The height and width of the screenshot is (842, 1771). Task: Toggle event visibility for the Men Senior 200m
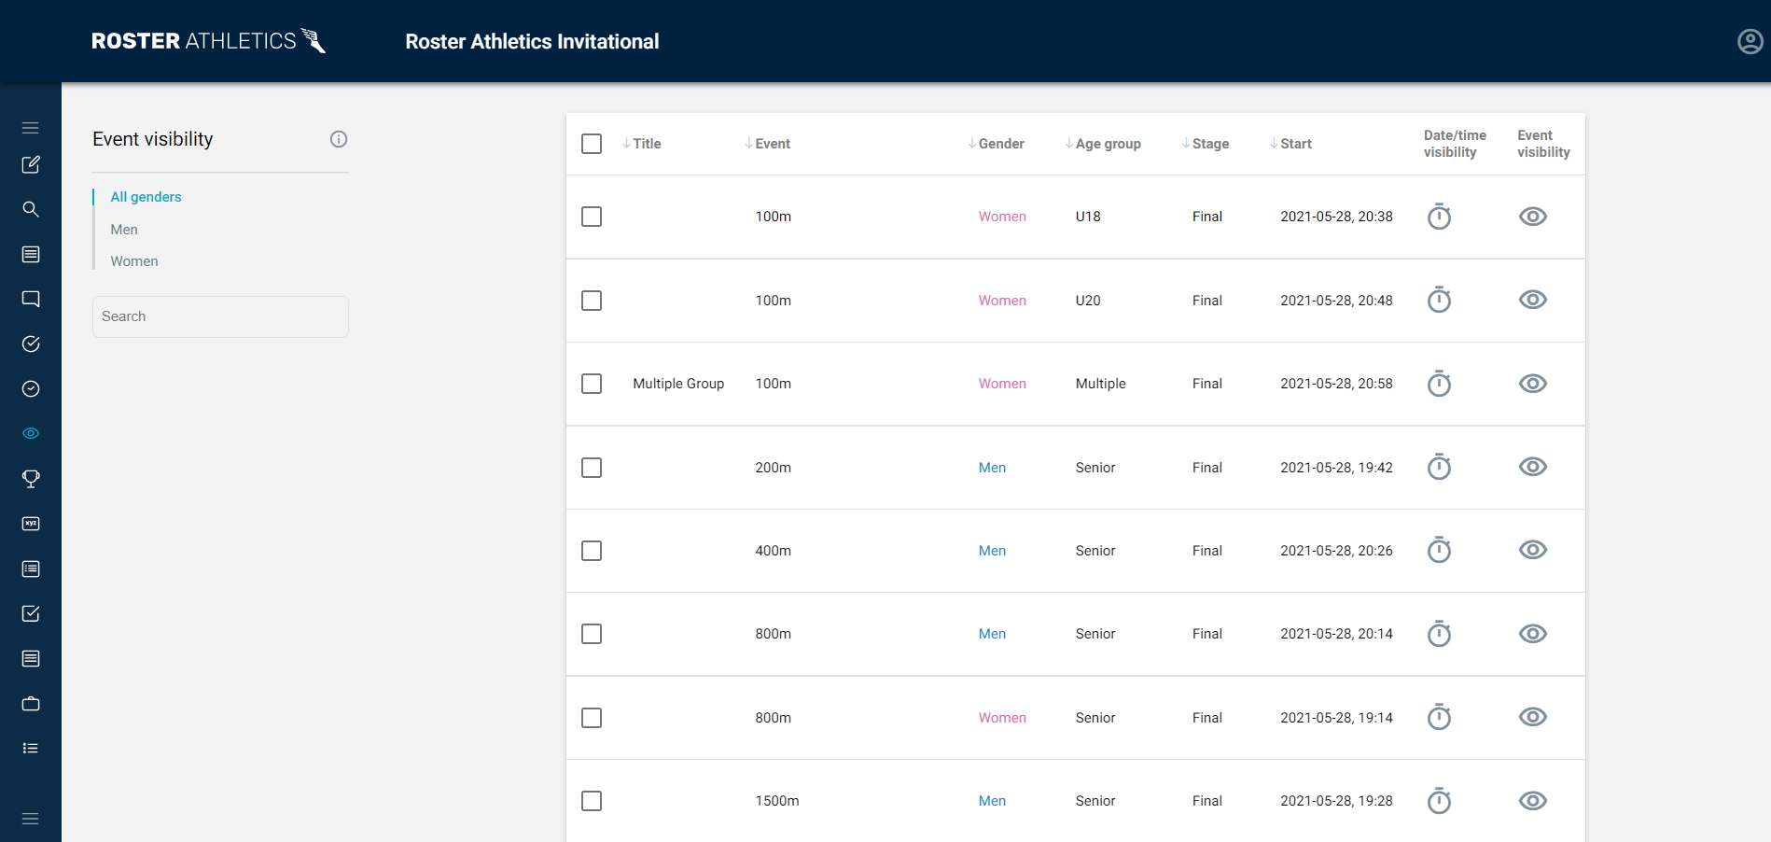1533,467
